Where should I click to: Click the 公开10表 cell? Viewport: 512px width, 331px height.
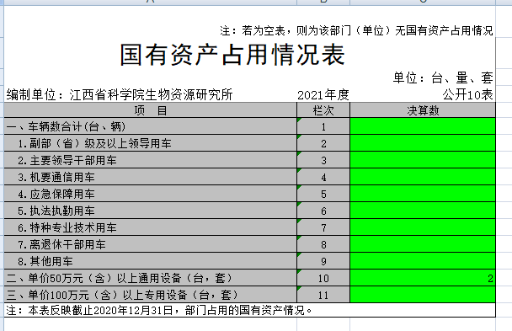[x=467, y=94]
